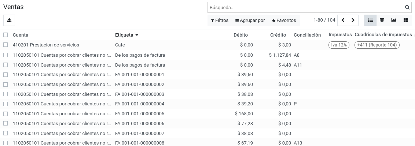This screenshot has height=146, width=415.
Task: Open the Agrupar por dropdown
Action: (x=250, y=20)
